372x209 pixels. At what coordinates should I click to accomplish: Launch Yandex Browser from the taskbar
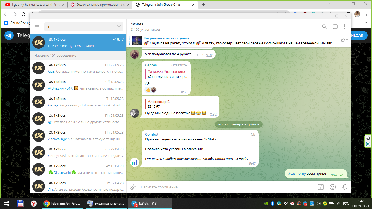pyautogui.click(x=34, y=203)
